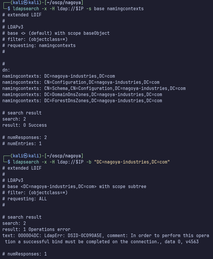Select the ForestDnsZones naming context line

[82, 101]
